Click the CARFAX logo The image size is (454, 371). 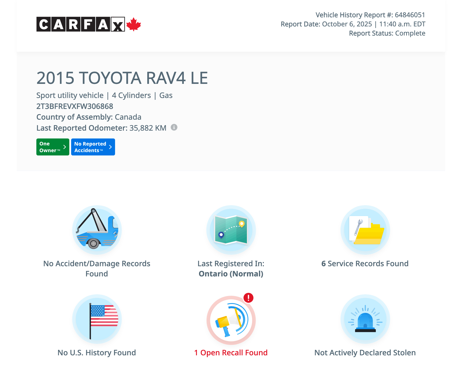tap(81, 24)
